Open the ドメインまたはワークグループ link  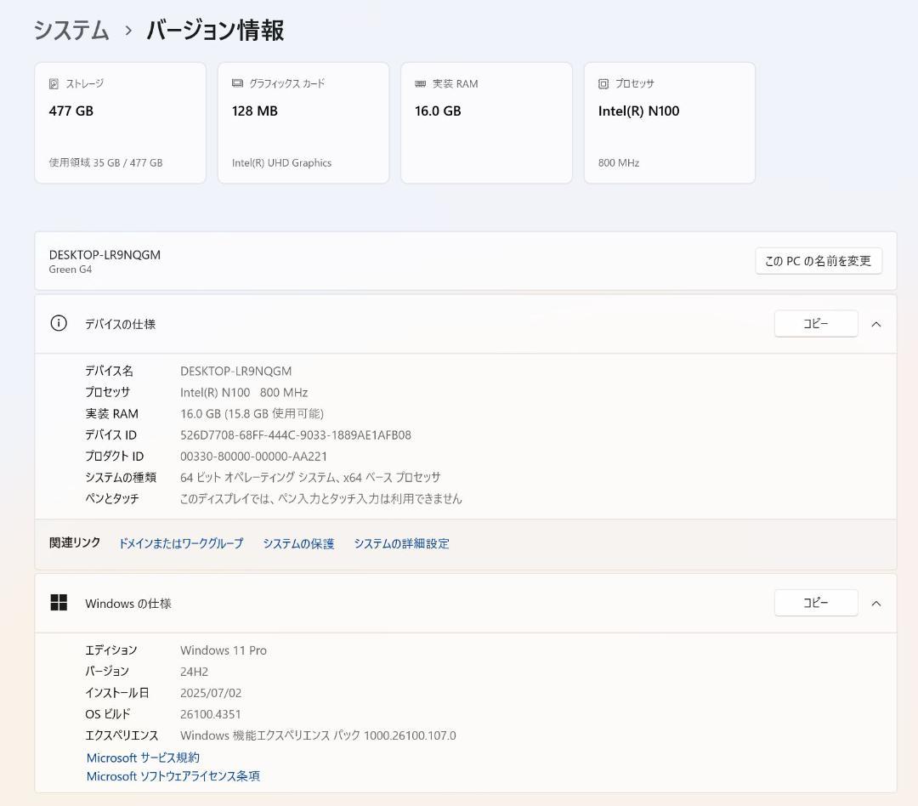[x=180, y=543]
